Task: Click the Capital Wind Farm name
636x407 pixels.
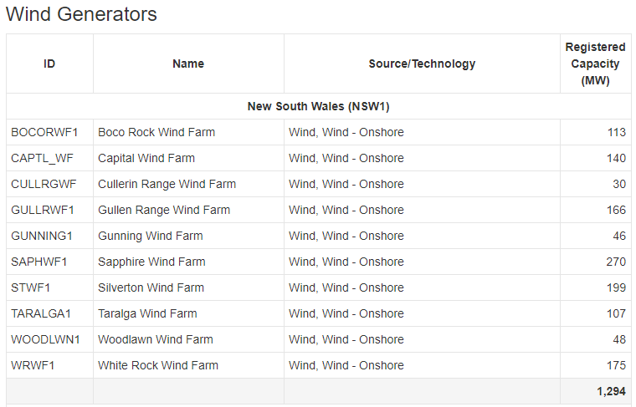Action: point(146,158)
